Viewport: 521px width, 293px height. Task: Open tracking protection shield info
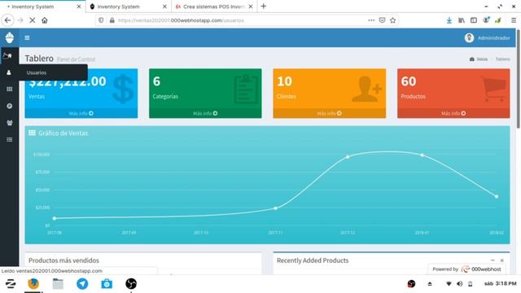[101, 20]
